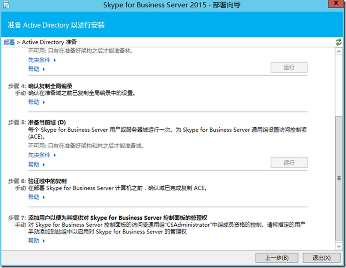Select the step 5 title 准备当前域 (D)
Image resolution: width=346 pixels, height=268 pixels.
(47, 123)
